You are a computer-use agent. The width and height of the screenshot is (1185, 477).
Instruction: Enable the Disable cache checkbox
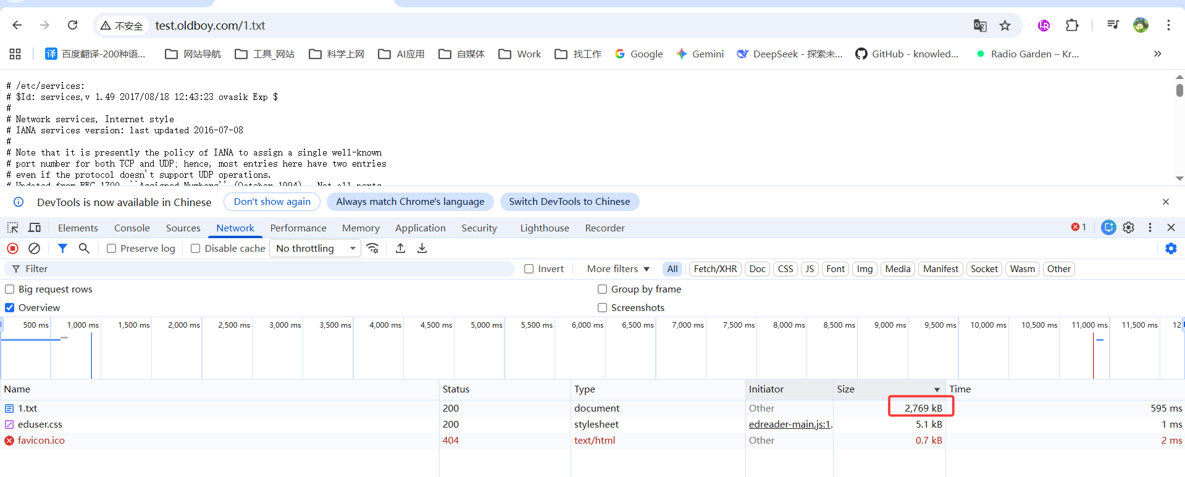point(195,249)
